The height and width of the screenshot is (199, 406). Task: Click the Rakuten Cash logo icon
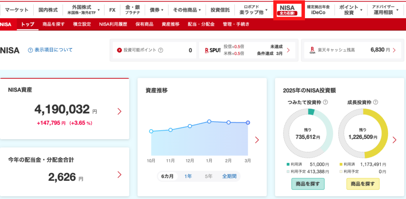(x=312, y=50)
